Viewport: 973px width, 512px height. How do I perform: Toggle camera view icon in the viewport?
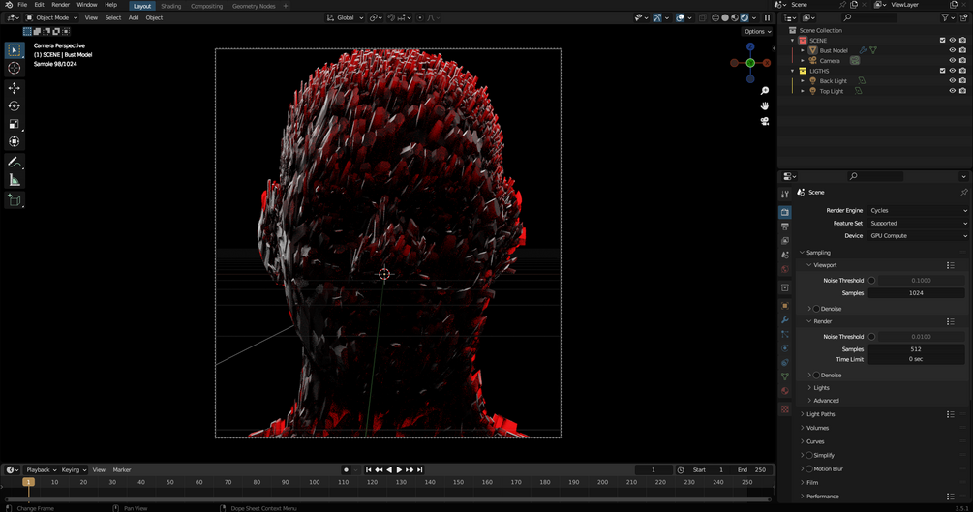(765, 121)
